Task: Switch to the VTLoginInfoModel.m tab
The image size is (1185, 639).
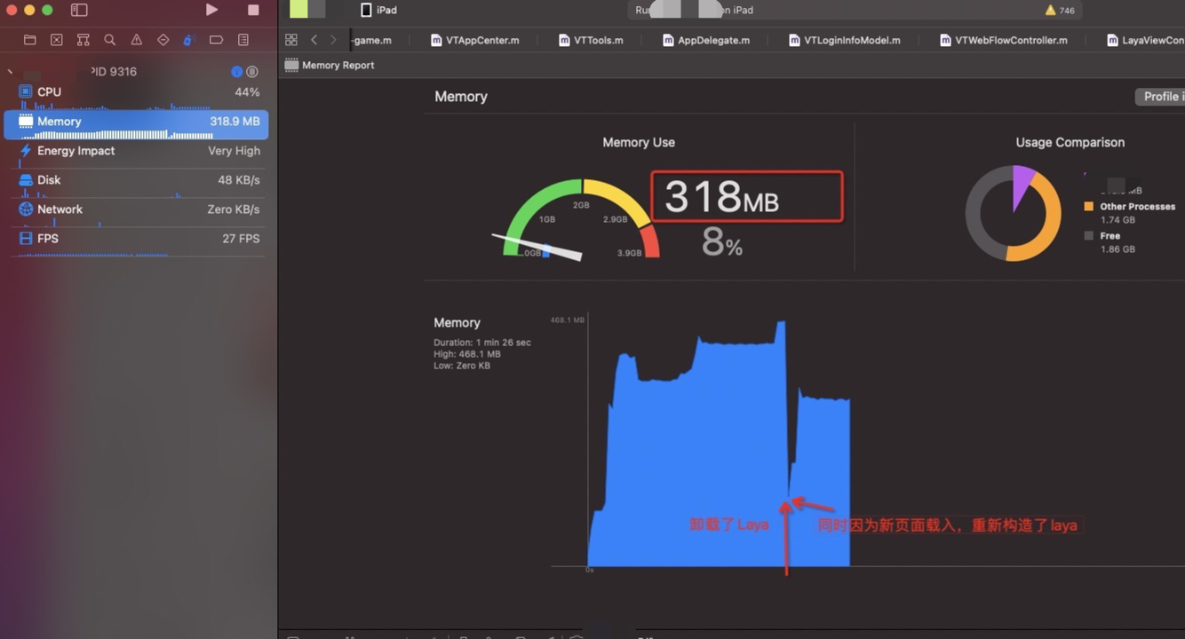Action: pos(845,40)
